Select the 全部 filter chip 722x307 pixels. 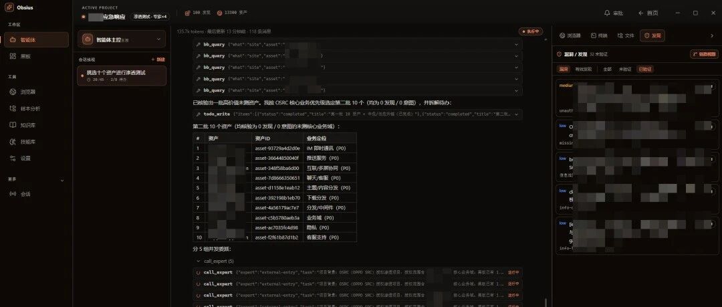tap(607, 69)
